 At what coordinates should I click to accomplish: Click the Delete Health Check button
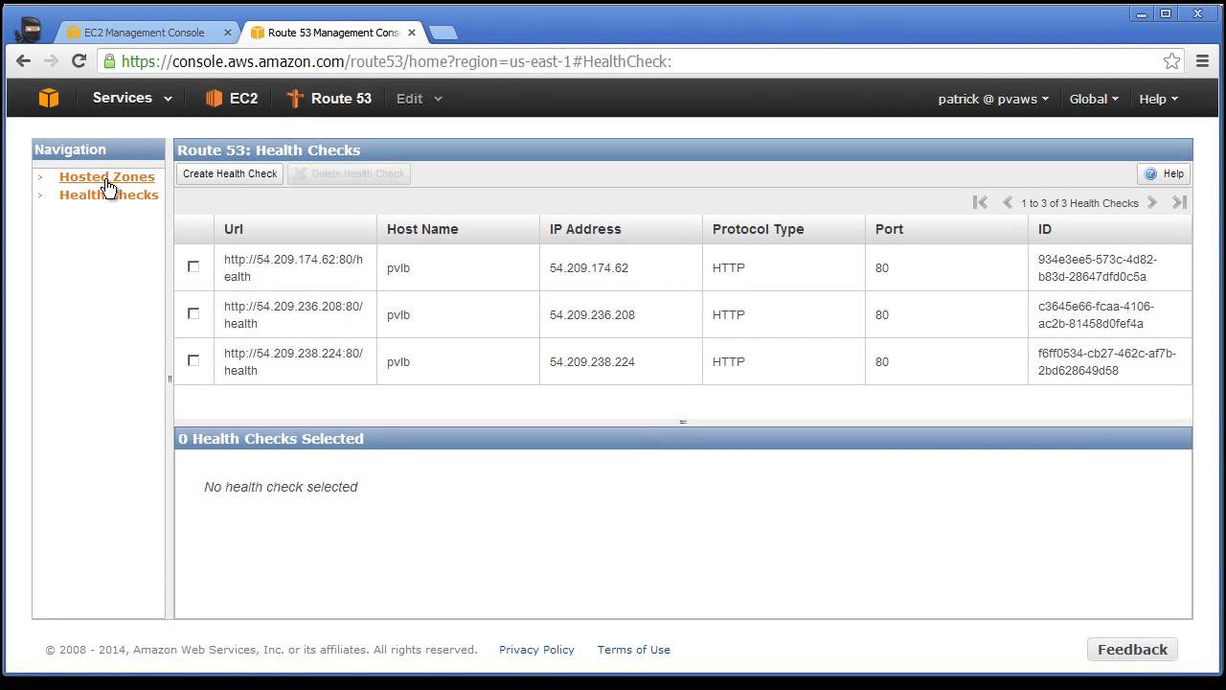pos(349,173)
